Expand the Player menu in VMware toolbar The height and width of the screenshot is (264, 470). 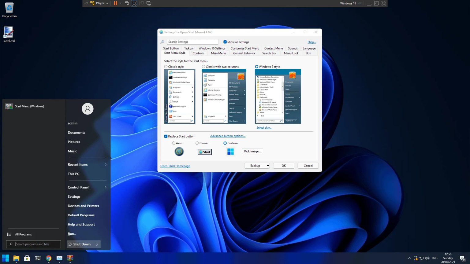coord(107,3)
